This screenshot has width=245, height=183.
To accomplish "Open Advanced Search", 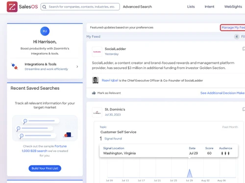I will click(x=137, y=7).
